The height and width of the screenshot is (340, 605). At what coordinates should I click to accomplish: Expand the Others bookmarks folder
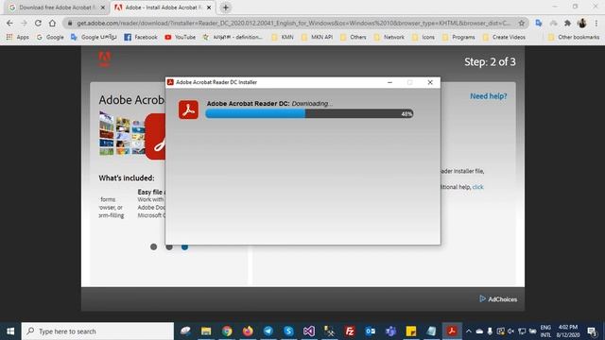354,37
